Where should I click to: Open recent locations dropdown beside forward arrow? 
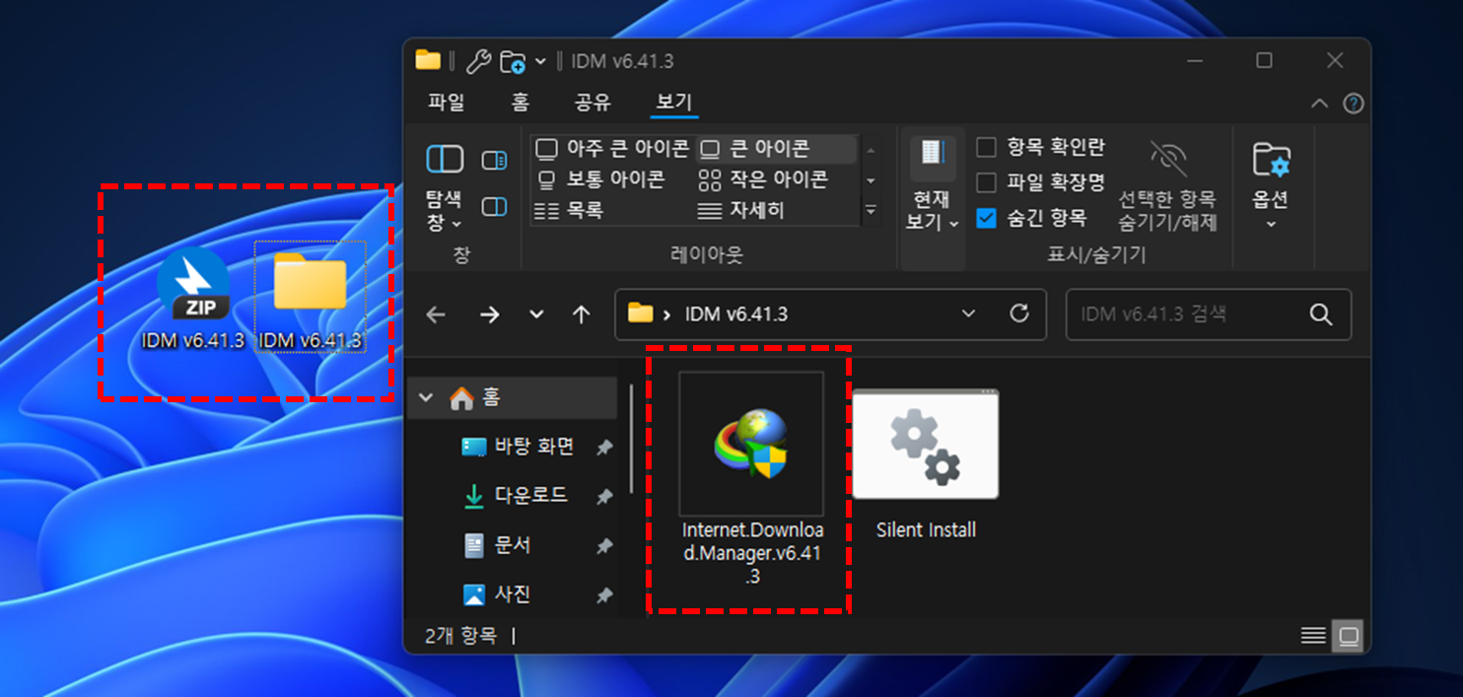(x=536, y=314)
